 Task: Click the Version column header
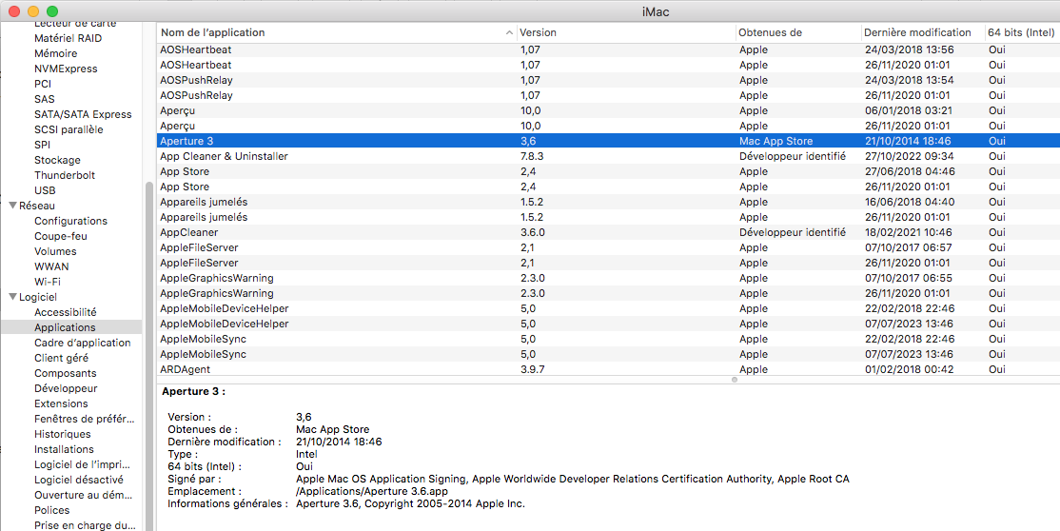tap(625, 32)
